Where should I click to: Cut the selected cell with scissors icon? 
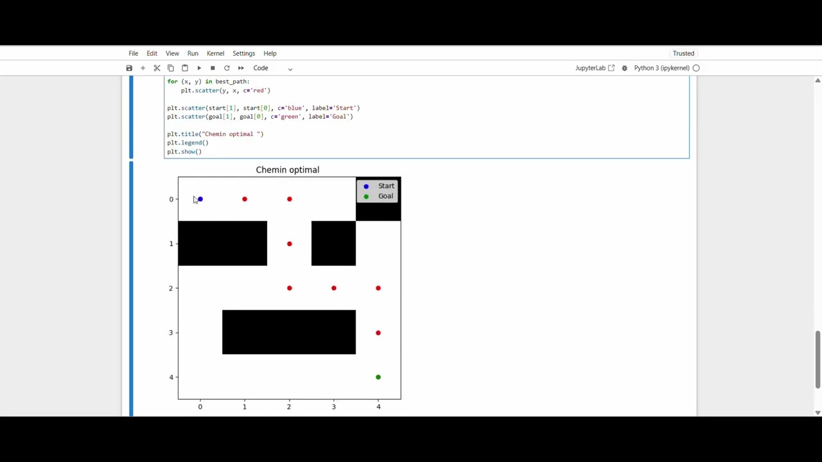[157, 68]
